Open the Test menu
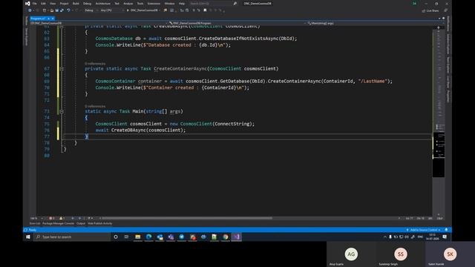Screen dimensions: 475x267 [x=117, y=4]
